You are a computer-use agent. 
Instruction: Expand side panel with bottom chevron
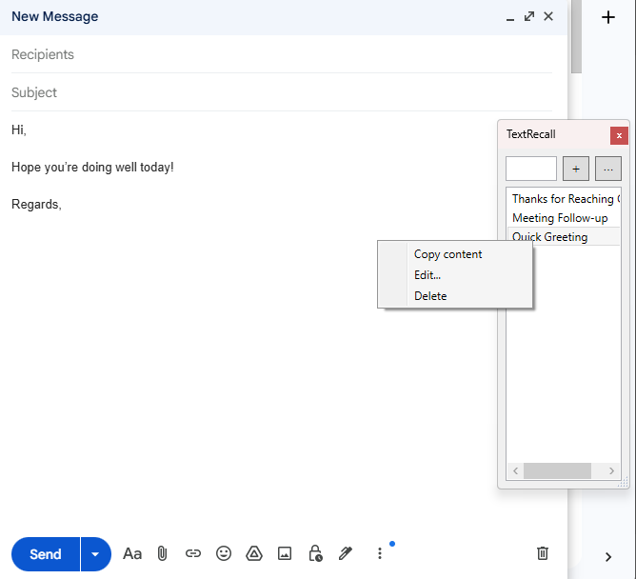click(x=608, y=557)
